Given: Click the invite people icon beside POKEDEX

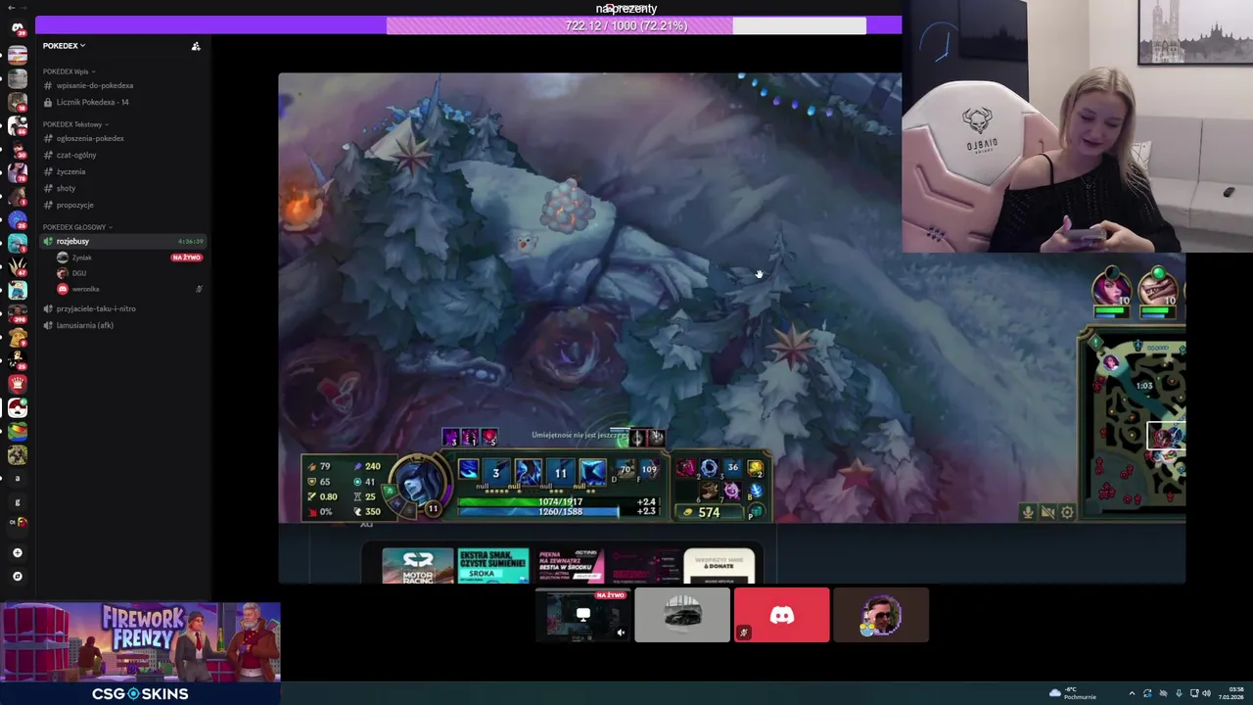Looking at the screenshot, I should click(196, 46).
